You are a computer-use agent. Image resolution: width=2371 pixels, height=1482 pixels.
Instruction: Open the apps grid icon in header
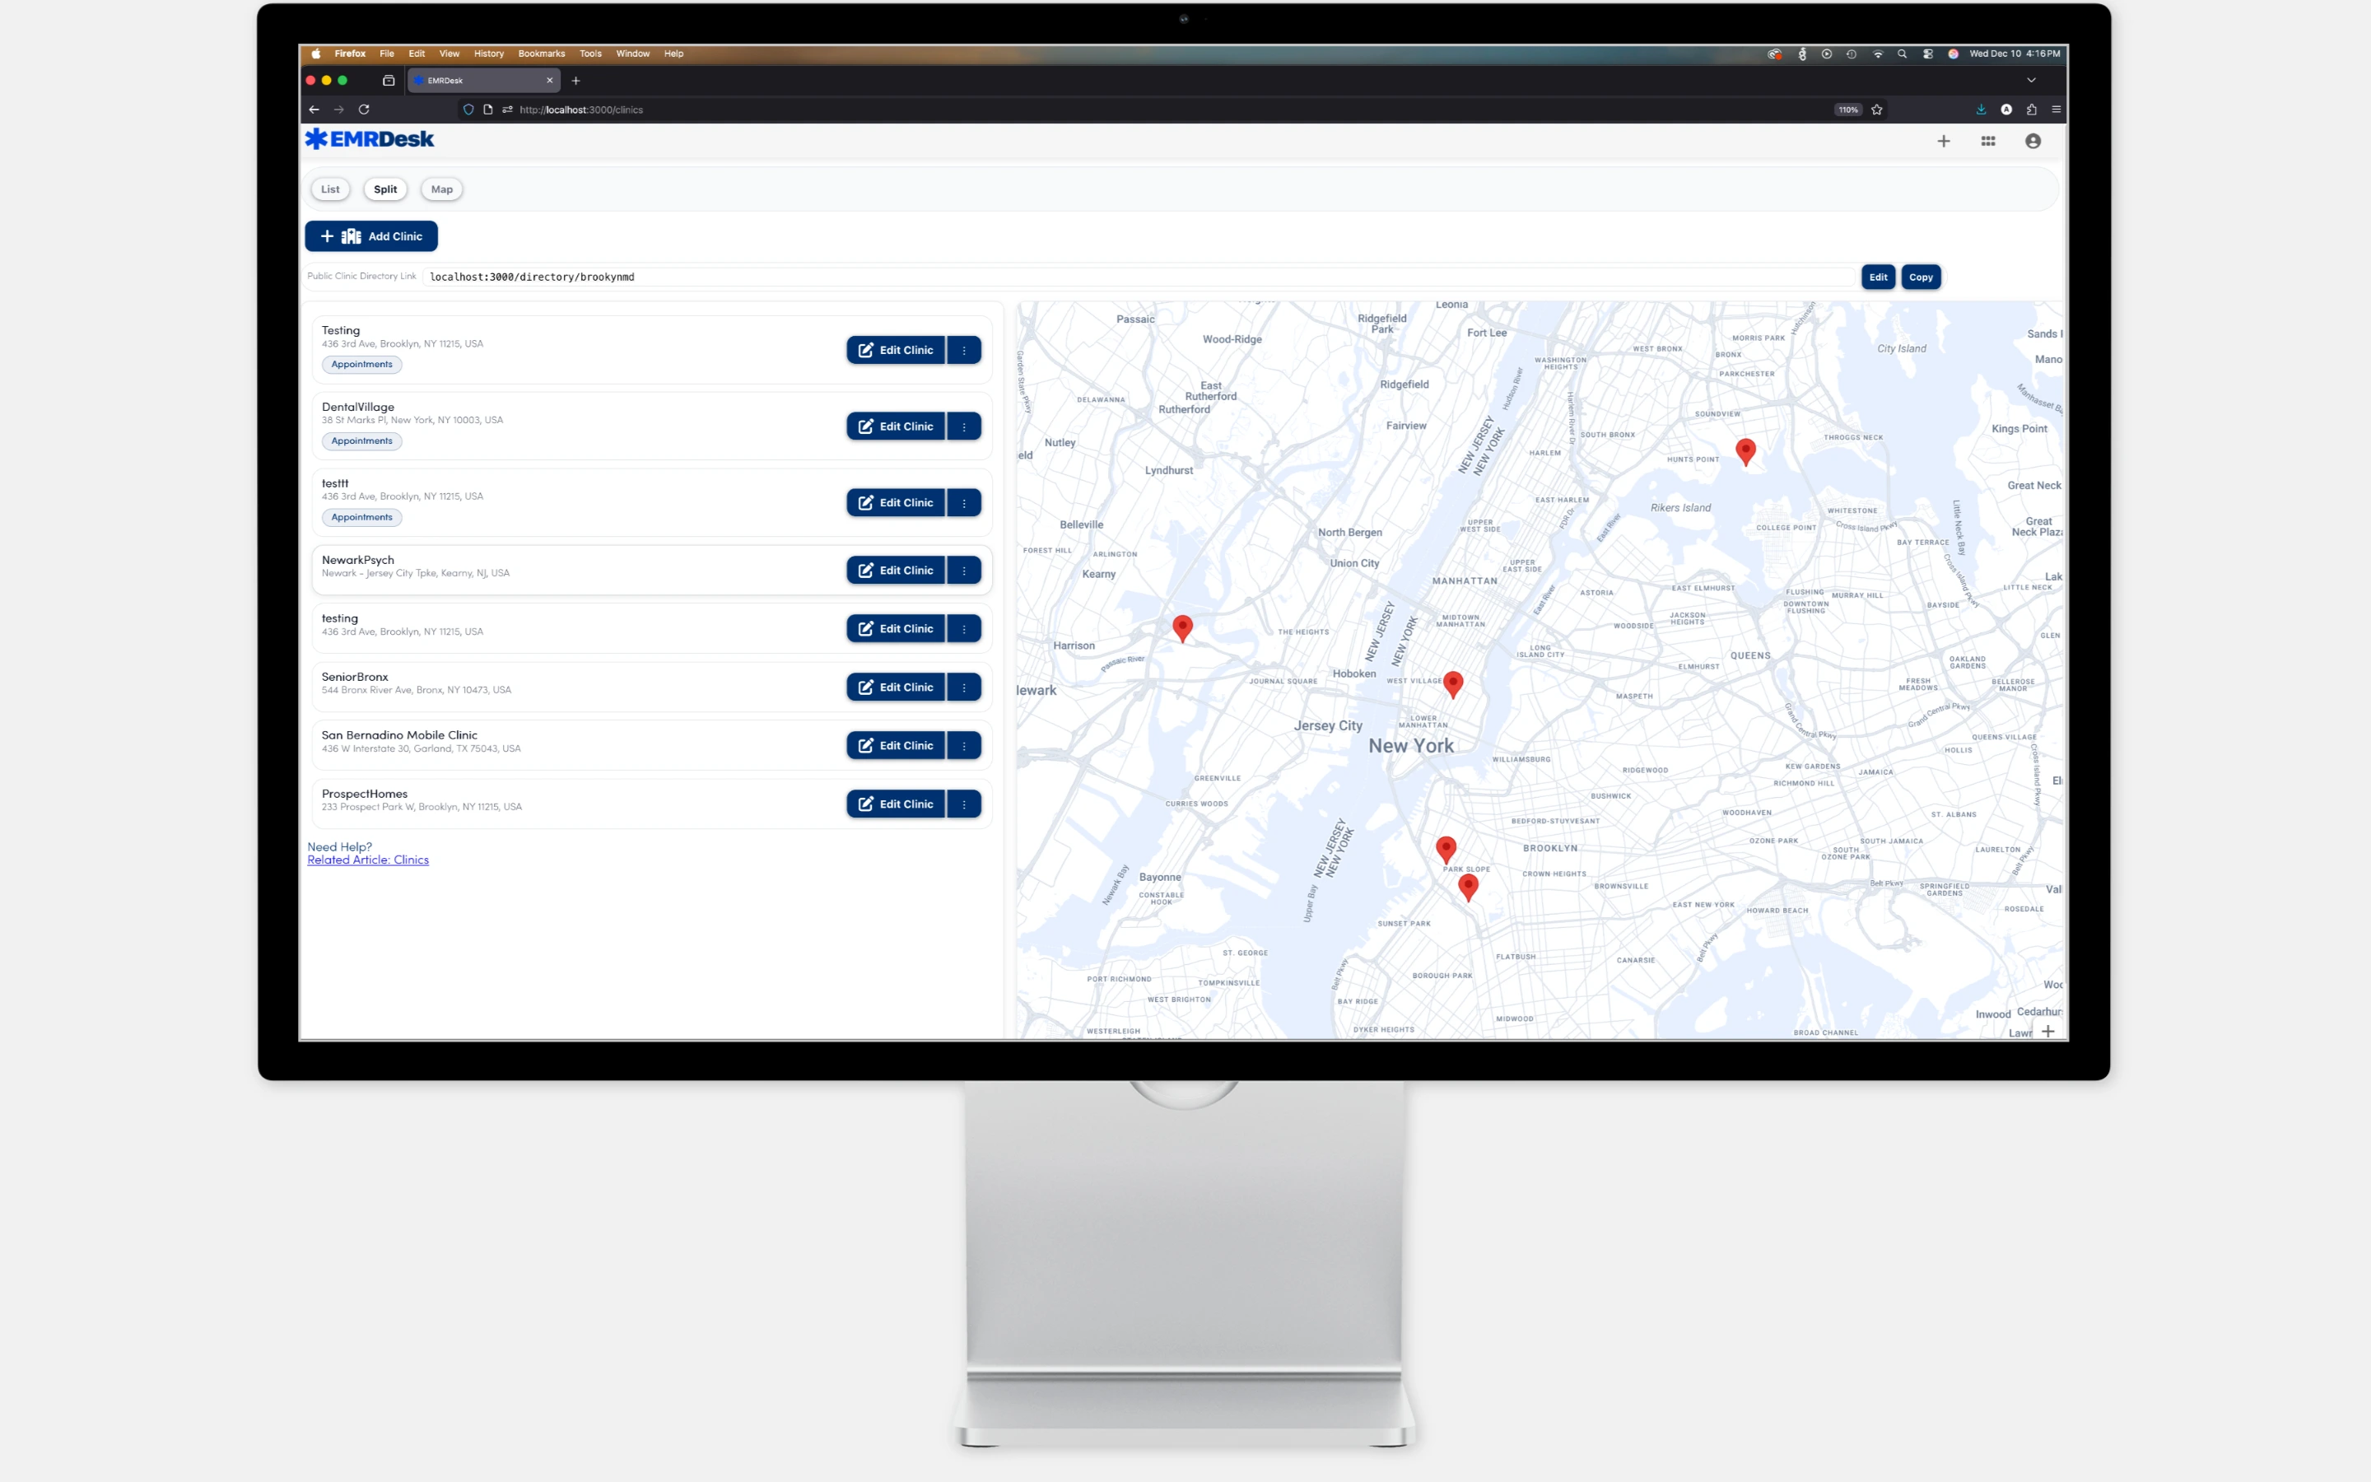click(x=1988, y=141)
